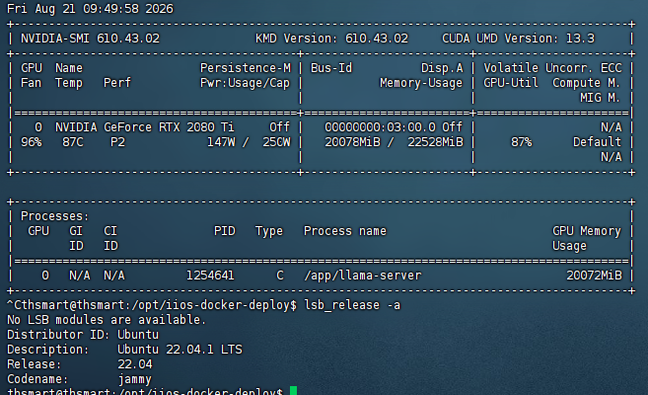Viewport: 648px width, 395px height.
Task: Click the 'Distributor ID:' label
Action: (x=58, y=335)
